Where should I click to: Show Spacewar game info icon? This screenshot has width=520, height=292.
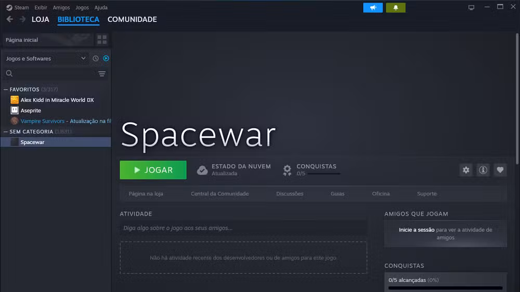click(483, 170)
